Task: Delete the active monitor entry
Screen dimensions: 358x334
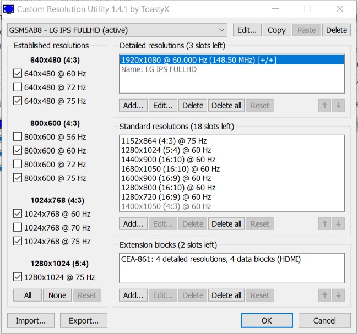Action: pos(336,30)
